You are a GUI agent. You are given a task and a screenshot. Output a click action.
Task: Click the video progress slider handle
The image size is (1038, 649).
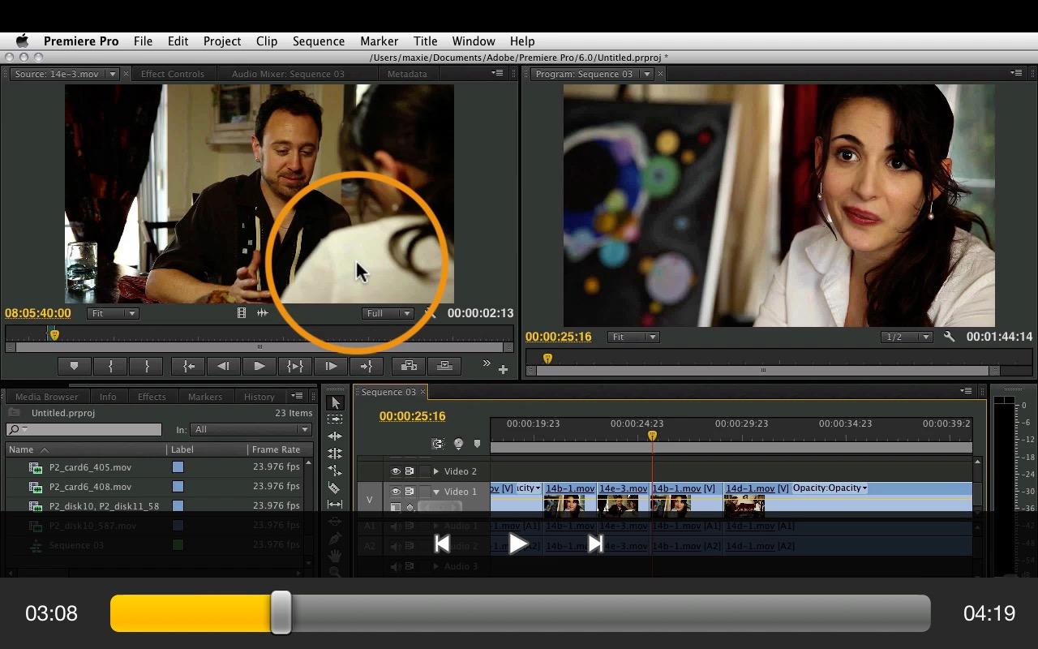(x=281, y=612)
